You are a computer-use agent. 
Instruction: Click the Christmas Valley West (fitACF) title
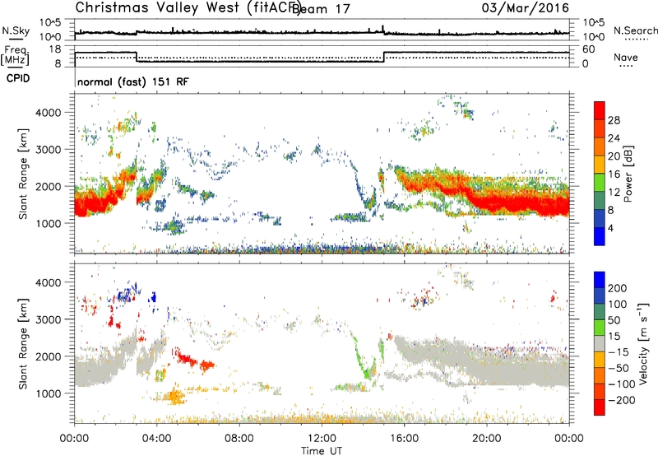click(188, 8)
